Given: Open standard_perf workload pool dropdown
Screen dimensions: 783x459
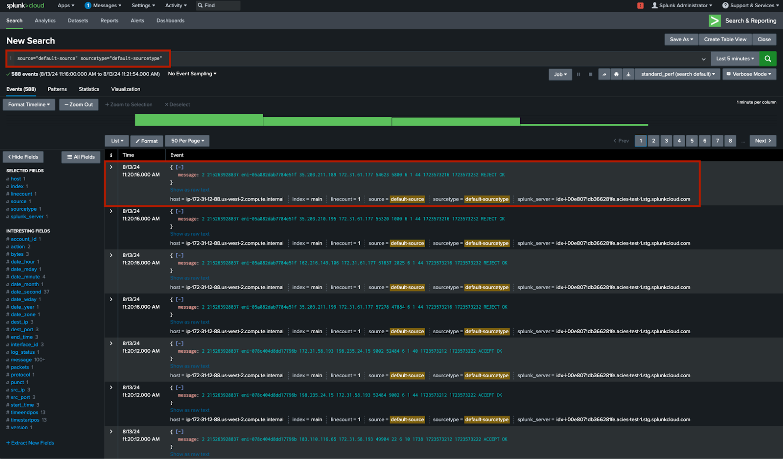Looking at the screenshot, I should [x=678, y=74].
